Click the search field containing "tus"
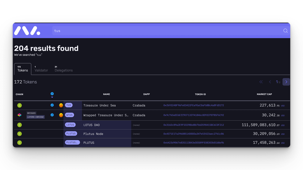Screen dimensions: 303x170 pyautogui.click(x=167, y=31)
